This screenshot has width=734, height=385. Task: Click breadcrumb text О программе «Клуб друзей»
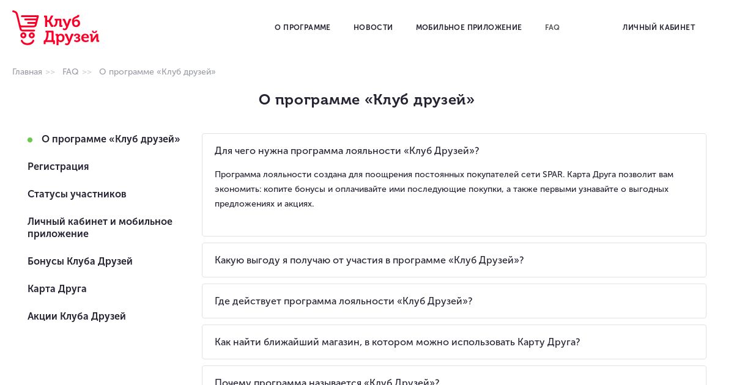click(x=157, y=71)
